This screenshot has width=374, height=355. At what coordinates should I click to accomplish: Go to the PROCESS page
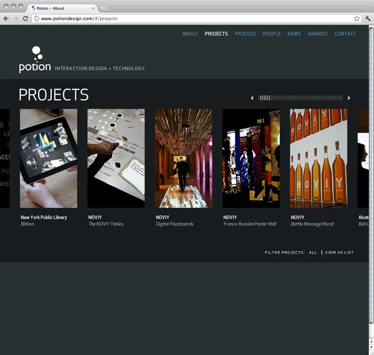[245, 33]
